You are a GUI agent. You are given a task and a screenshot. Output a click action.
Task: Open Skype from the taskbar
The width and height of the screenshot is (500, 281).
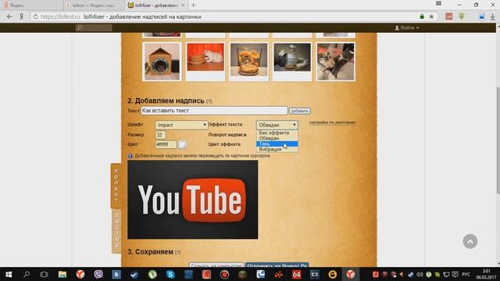170,274
